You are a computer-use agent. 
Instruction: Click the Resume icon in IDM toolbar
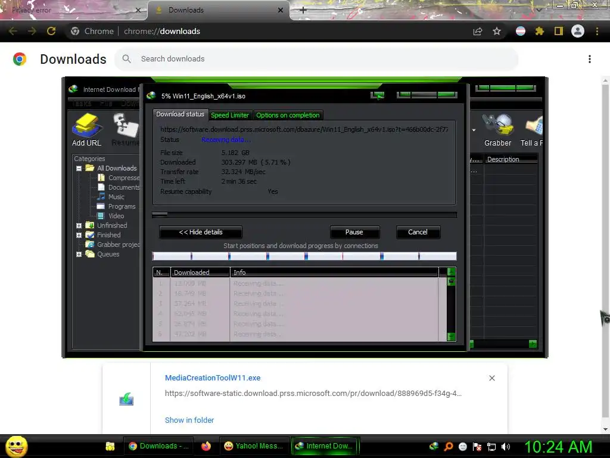pyautogui.click(x=125, y=129)
